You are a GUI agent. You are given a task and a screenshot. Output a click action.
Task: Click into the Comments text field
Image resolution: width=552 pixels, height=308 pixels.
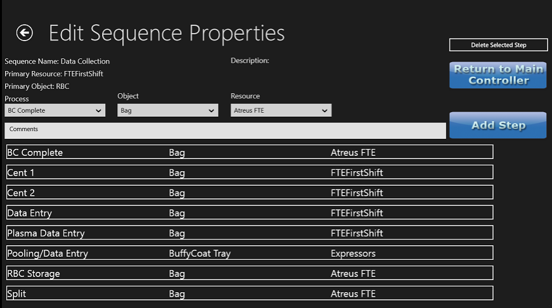[225, 131]
